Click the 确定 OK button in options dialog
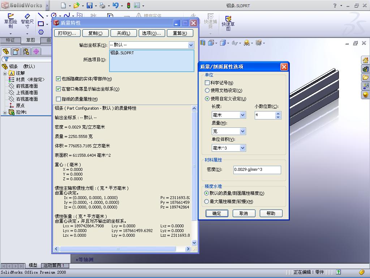Image resolution: width=370 pixels, height=278 pixels. 217,213
